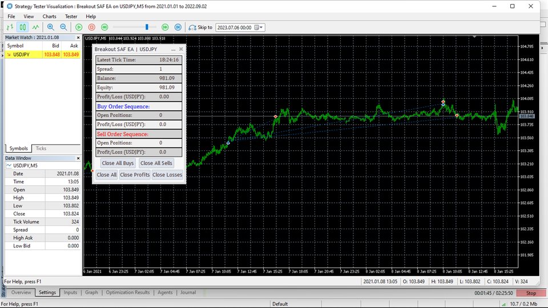This screenshot has height=308, width=548.
Task: Click the Close All Sells button
Action: pyautogui.click(x=156, y=163)
